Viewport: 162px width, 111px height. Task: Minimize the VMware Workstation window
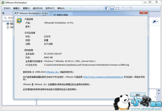pos(145,2)
